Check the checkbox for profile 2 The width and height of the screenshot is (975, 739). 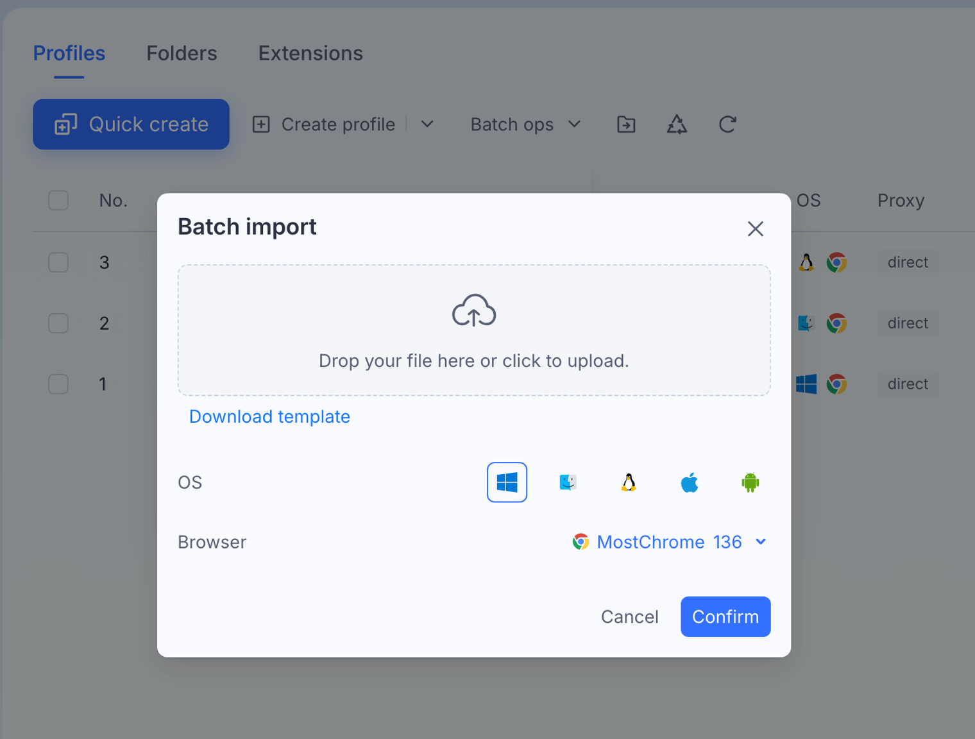click(58, 323)
